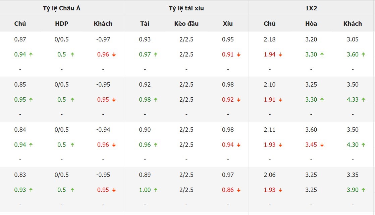The width and height of the screenshot is (375, 215).
Task: Click the Hòa column header
Action: 311,24
